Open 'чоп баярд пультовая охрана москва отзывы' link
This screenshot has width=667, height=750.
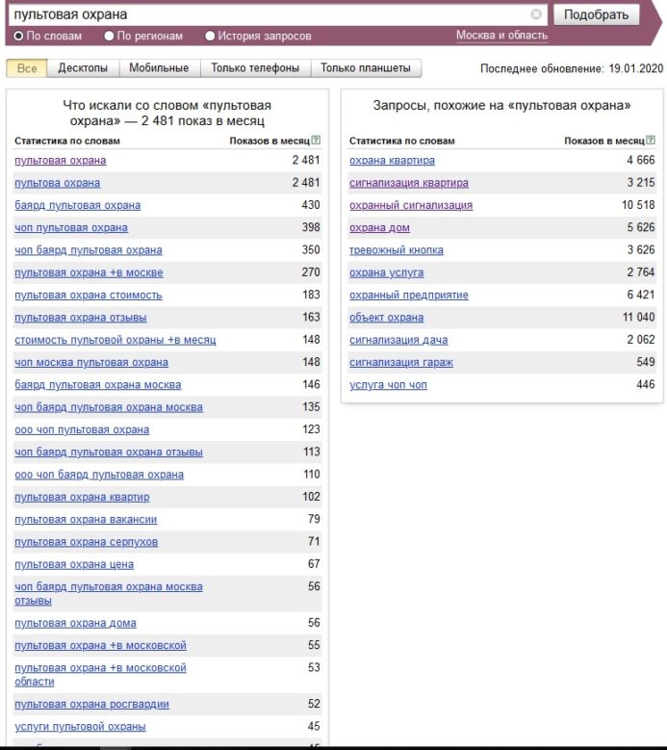click(x=109, y=594)
